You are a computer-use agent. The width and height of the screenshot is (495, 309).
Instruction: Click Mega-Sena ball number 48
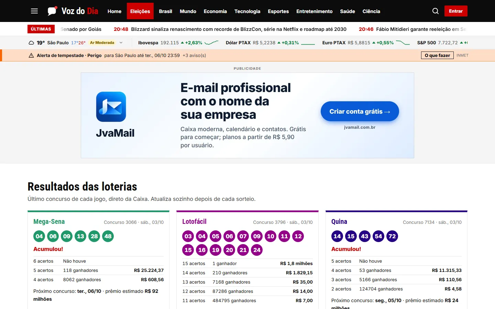108,236
